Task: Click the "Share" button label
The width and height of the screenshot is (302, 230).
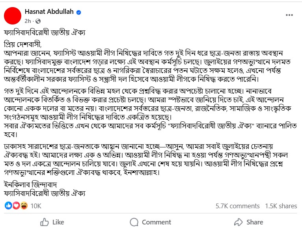Action: point(255,222)
